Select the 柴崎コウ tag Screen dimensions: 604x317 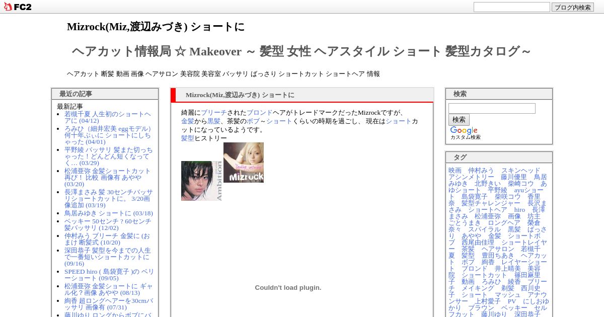click(520, 184)
